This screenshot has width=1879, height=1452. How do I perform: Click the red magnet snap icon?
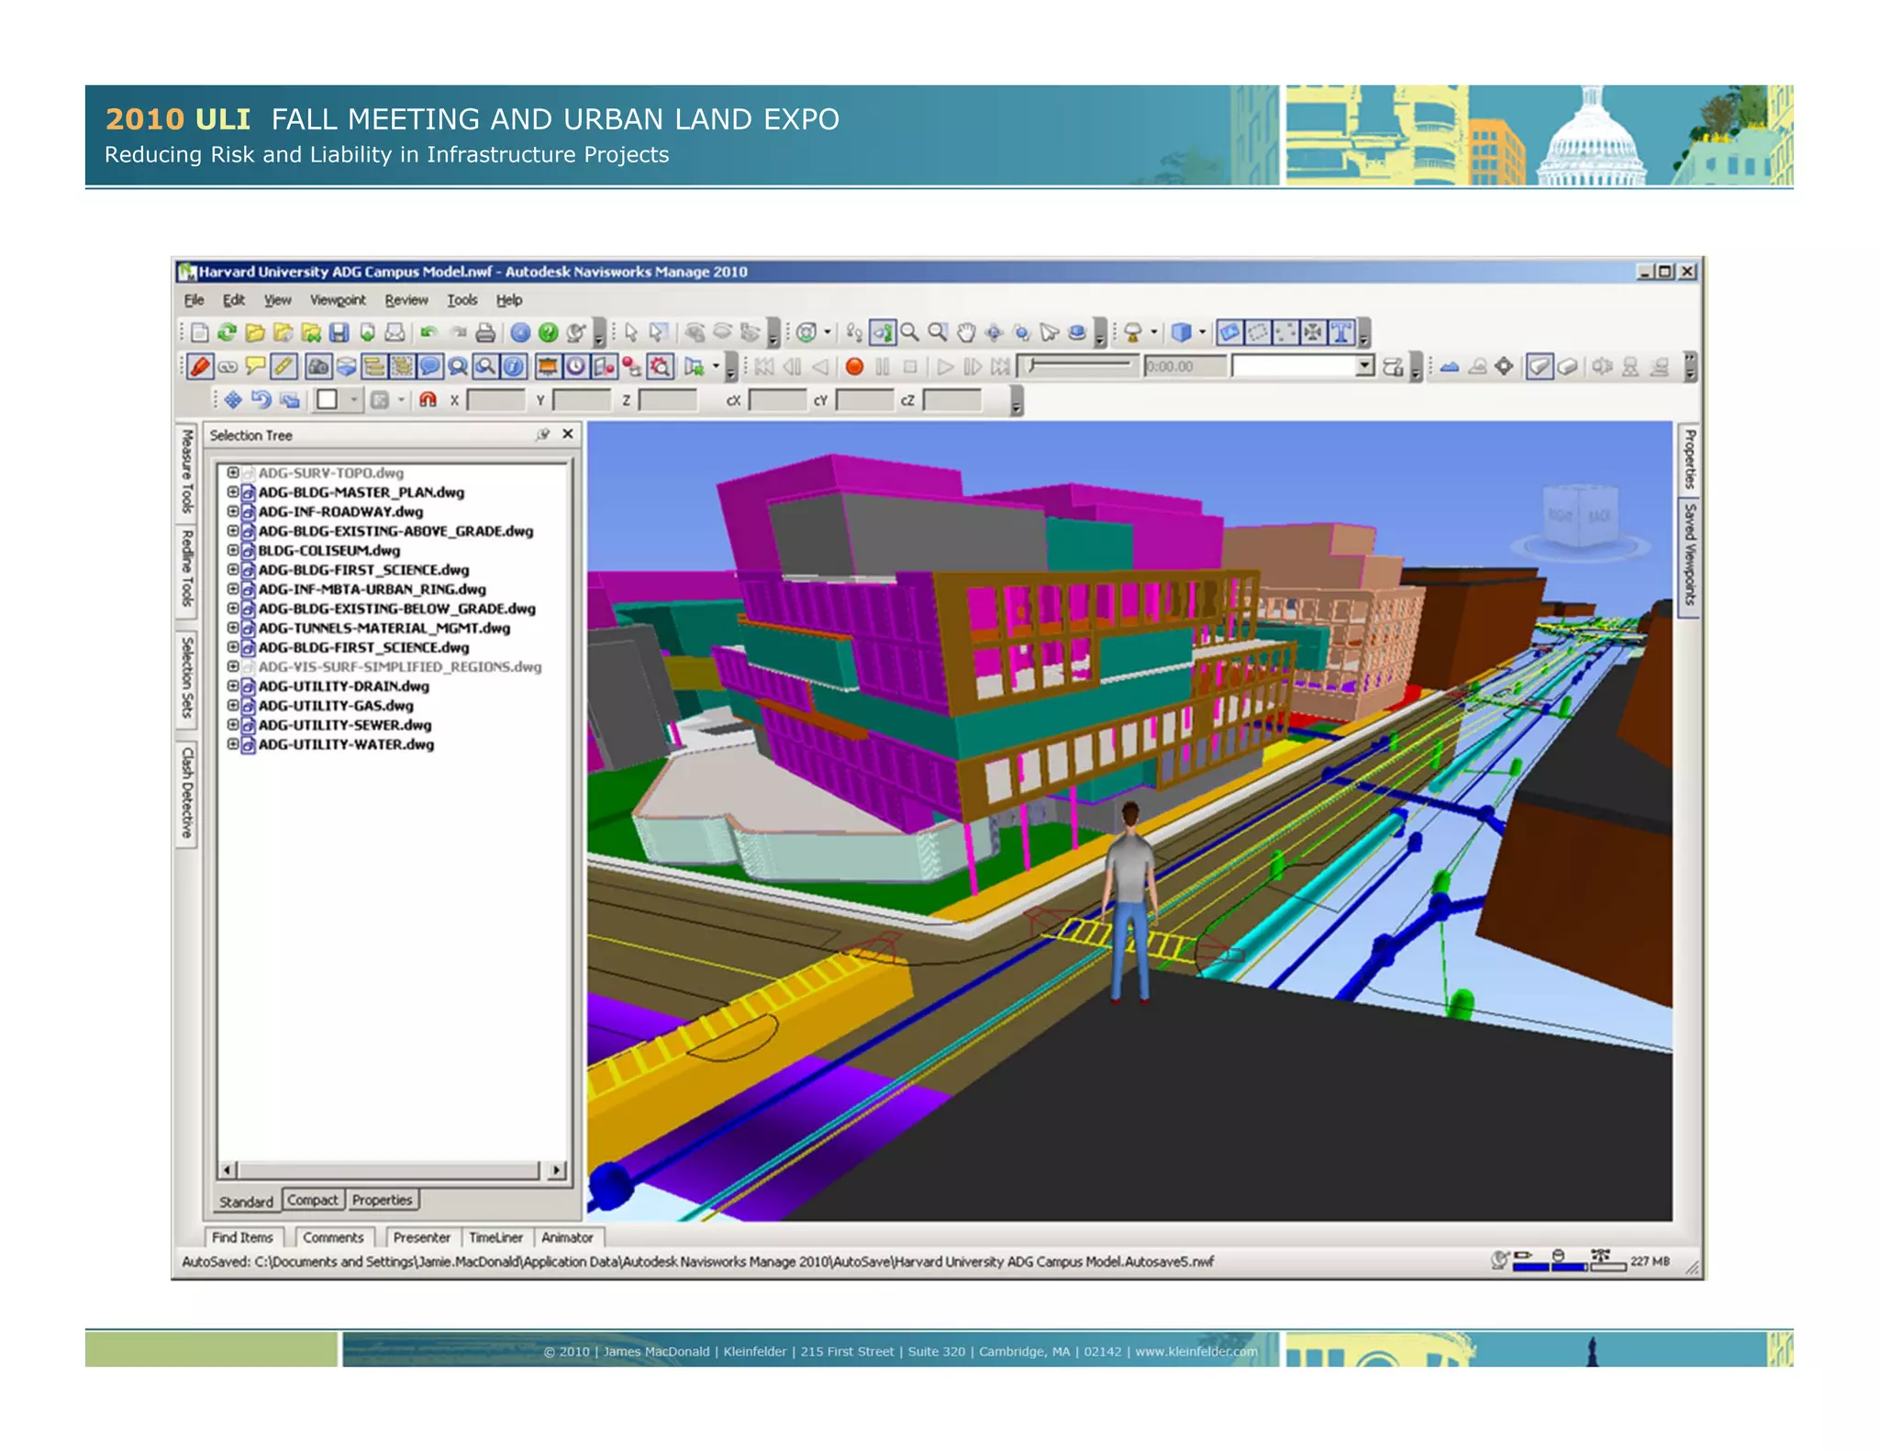point(428,400)
